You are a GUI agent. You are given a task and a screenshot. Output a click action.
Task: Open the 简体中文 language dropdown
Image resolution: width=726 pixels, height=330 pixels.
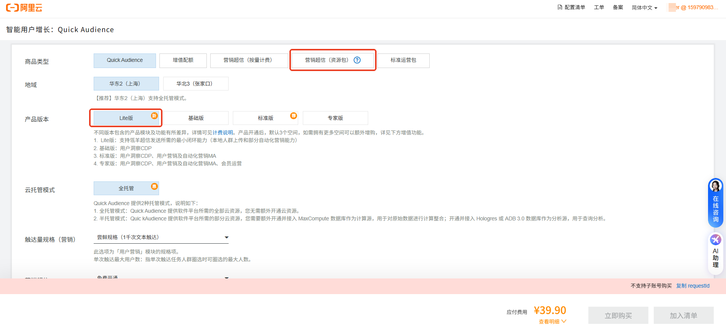pos(644,8)
